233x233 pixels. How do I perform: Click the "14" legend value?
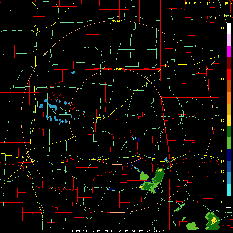pos(222,161)
